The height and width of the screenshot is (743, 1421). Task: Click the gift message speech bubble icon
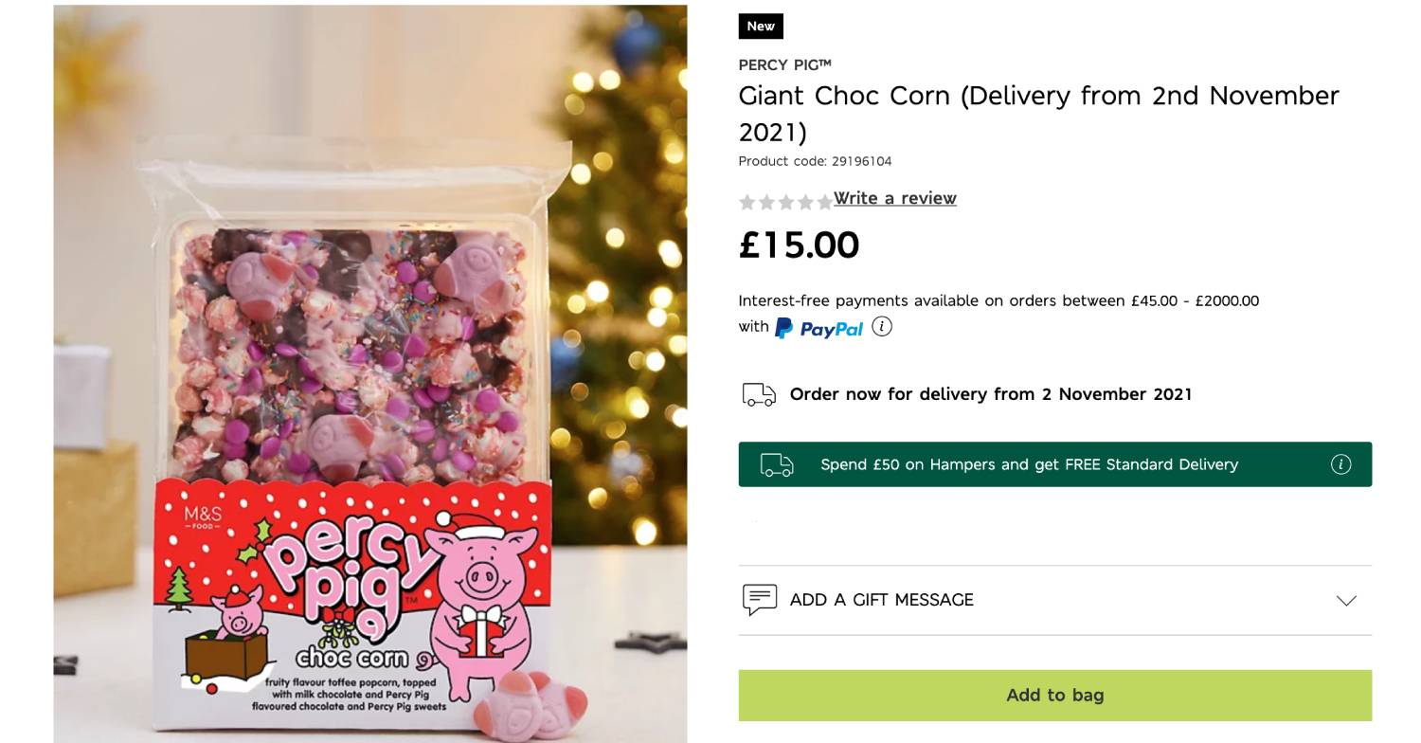click(757, 599)
